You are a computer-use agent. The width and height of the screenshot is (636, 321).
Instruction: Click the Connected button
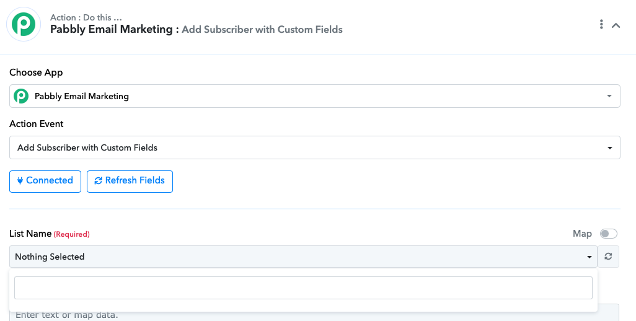click(x=45, y=181)
